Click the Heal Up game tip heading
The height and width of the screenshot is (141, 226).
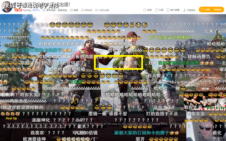pyautogui.click(x=11, y=118)
